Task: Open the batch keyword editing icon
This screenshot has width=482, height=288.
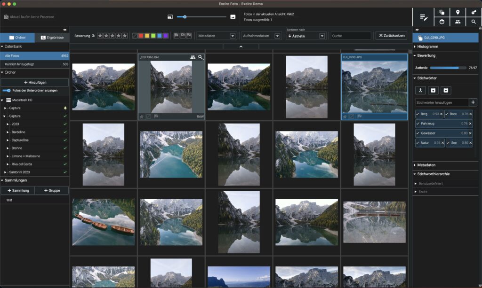Action: [x=423, y=17]
